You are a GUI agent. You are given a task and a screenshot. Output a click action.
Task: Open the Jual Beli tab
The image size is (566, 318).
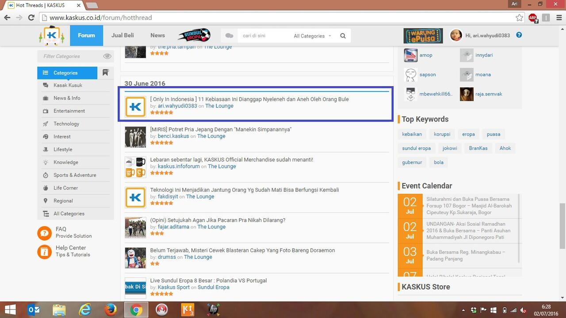pos(122,35)
